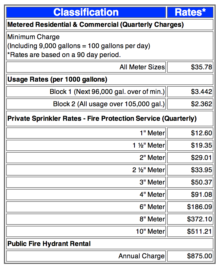The height and width of the screenshot is (265, 219).
Task: Select the $35.78 minimum charge rate
Action: pyautogui.click(x=201, y=67)
